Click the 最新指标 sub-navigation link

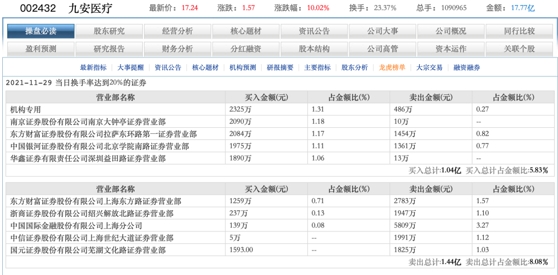pyautogui.click(x=93, y=67)
